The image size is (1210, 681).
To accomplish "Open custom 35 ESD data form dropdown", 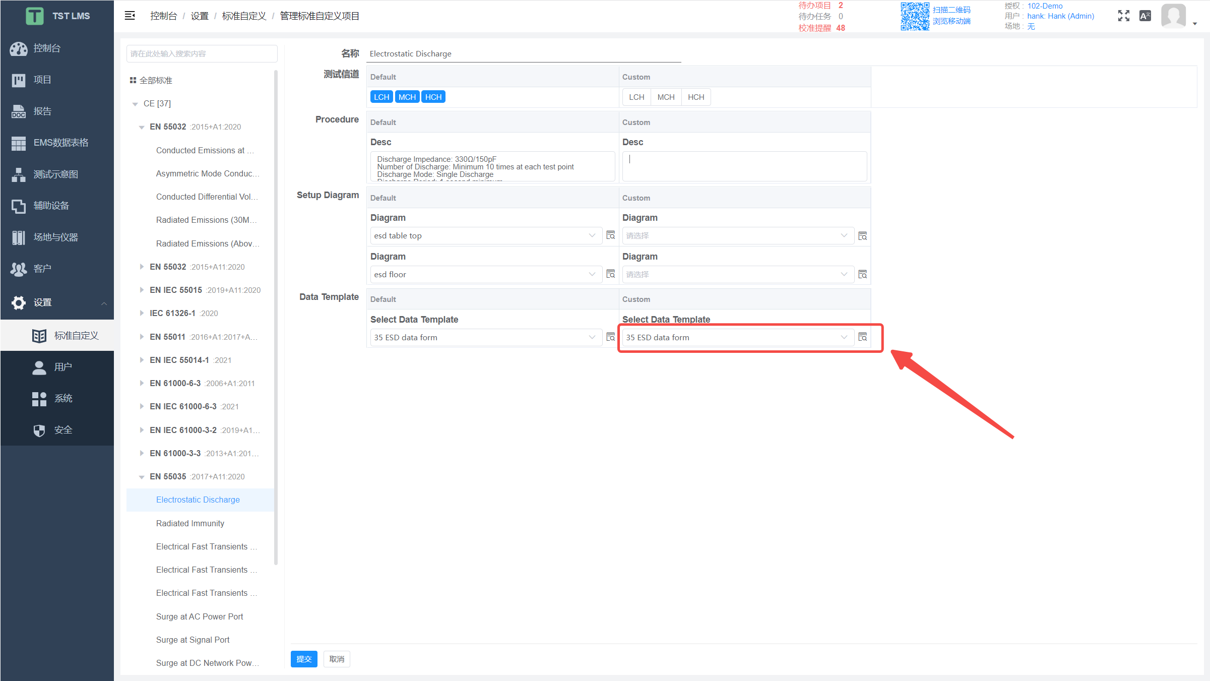I will click(x=738, y=337).
